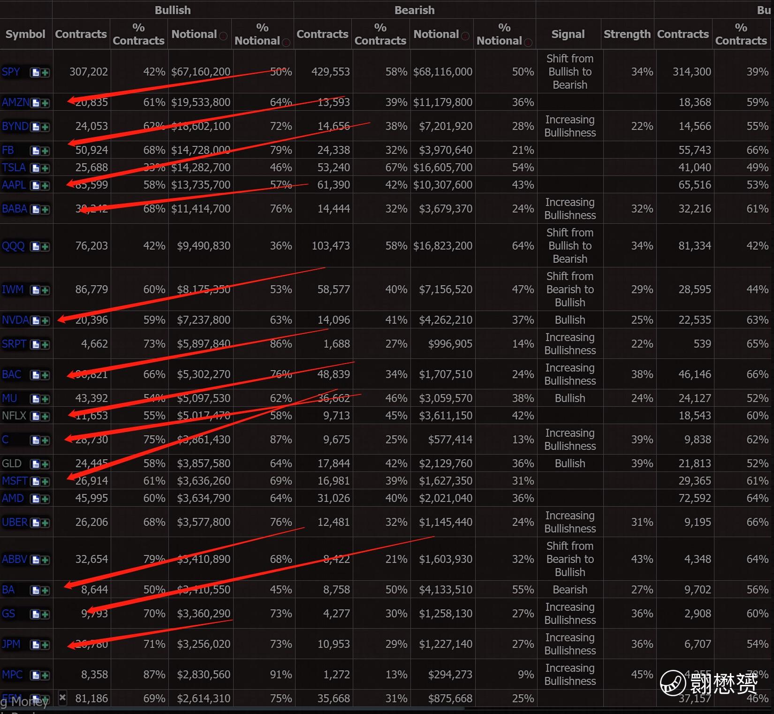Add AMZN using its green plus icon
The image size is (774, 714).
[45, 103]
